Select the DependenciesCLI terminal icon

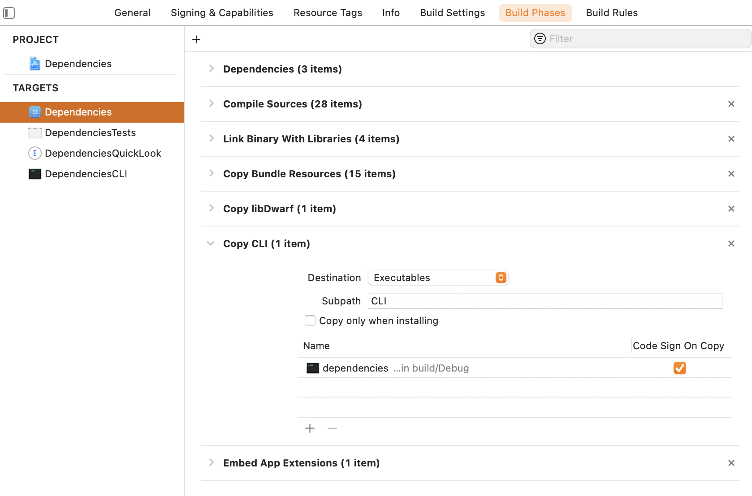point(35,174)
